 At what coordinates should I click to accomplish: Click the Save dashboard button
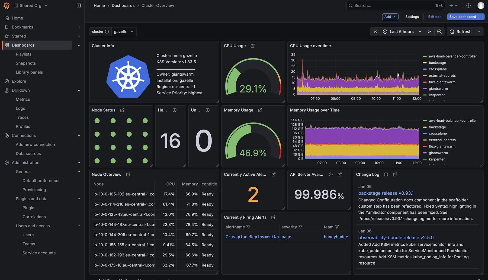(x=463, y=17)
